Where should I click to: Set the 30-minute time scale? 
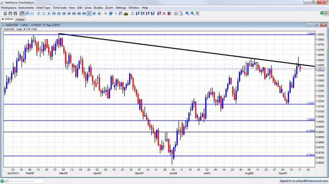pos(64,13)
